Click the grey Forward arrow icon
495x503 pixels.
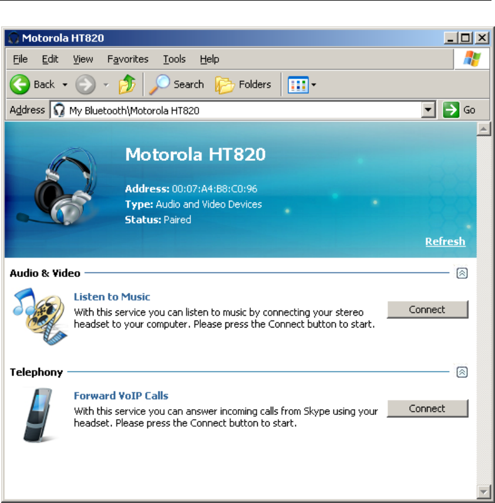point(85,85)
